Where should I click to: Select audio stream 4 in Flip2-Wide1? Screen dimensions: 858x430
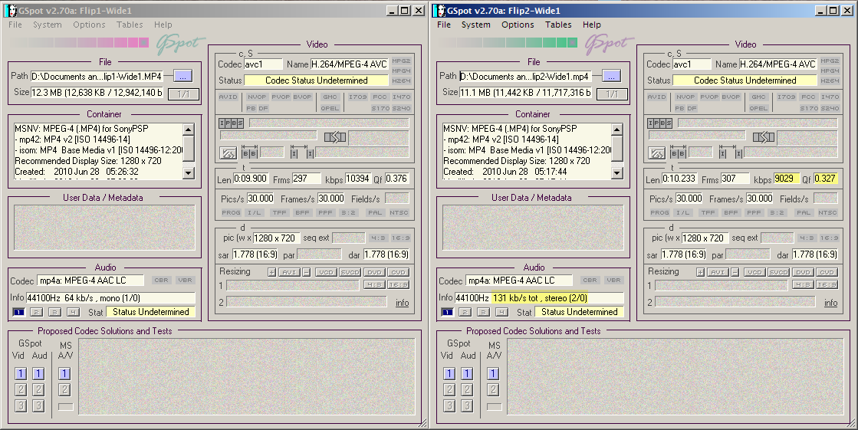click(x=501, y=313)
